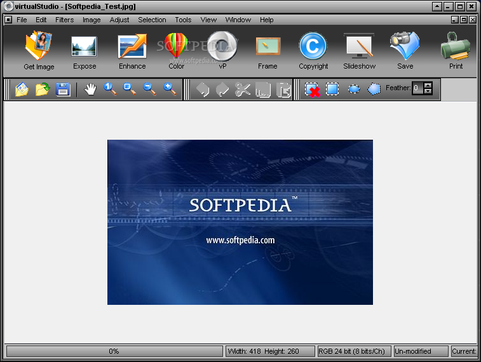This screenshot has height=362, width=481.
Task: Open the View menu
Action: (208, 20)
